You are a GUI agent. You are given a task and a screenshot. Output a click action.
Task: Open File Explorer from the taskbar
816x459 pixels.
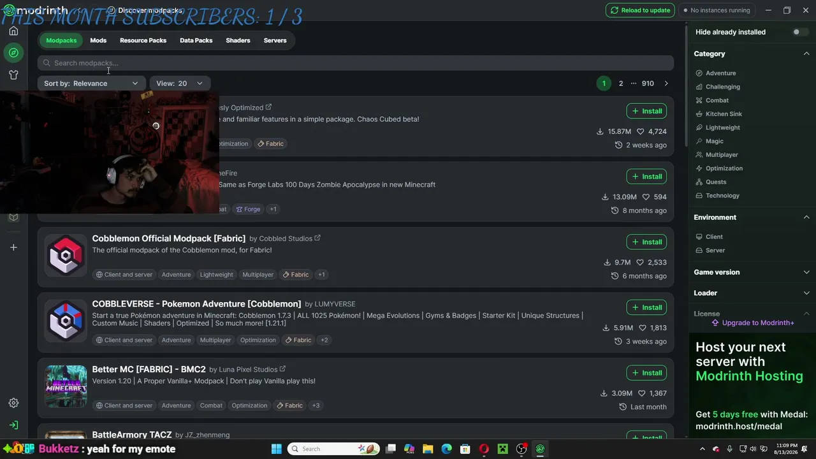[428, 449]
